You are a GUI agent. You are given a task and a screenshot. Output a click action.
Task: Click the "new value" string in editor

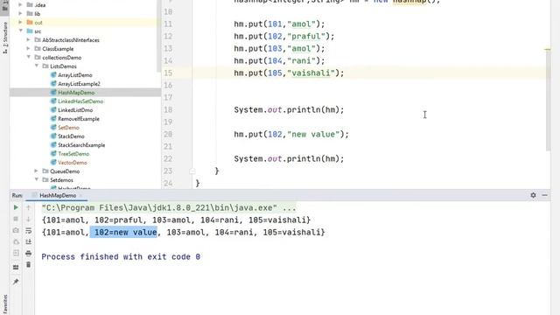[313, 134]
